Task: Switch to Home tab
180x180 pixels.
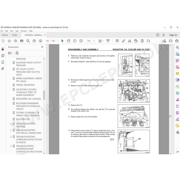Action: 5,35
